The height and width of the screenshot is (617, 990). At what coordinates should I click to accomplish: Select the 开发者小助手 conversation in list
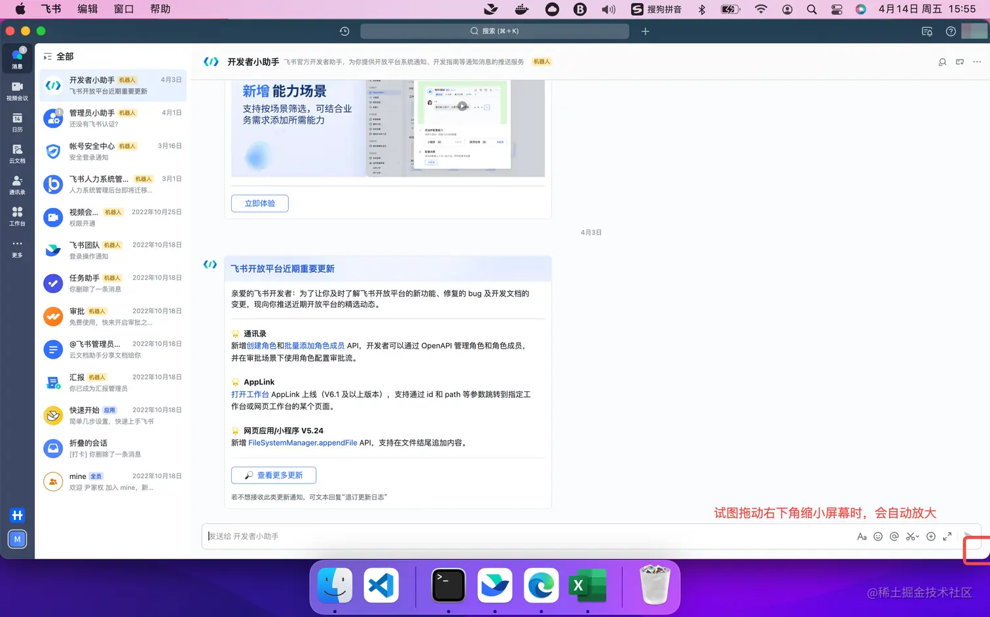tap(113, 86)
